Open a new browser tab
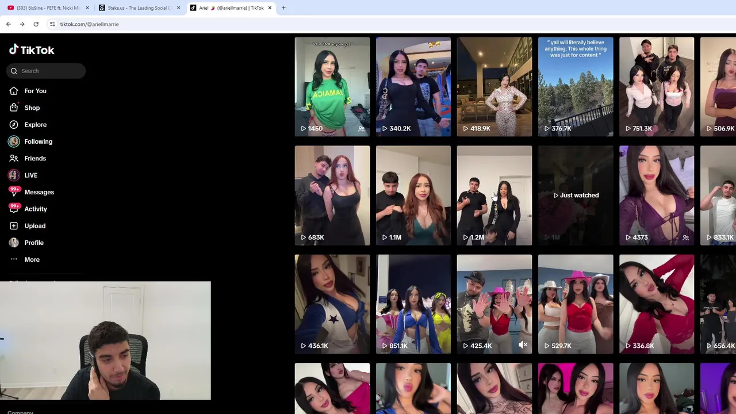736x414 pixels. click(283, 8)
